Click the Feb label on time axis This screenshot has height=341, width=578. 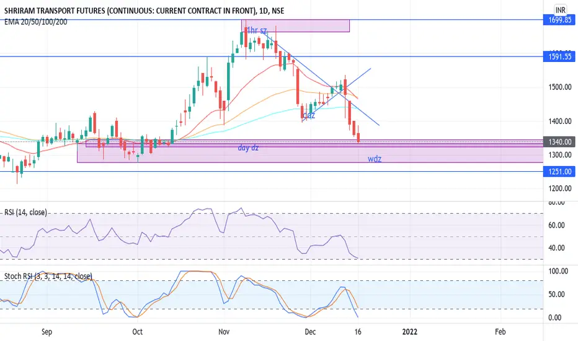click(x=500, y=332)
